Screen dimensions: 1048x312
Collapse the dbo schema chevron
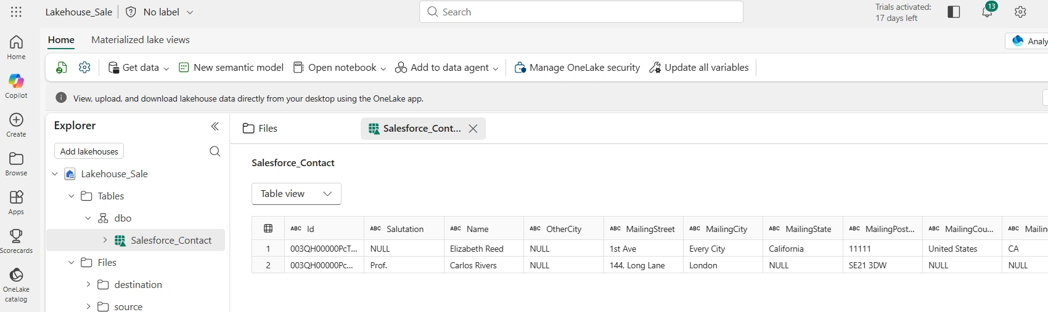[88, 218]
